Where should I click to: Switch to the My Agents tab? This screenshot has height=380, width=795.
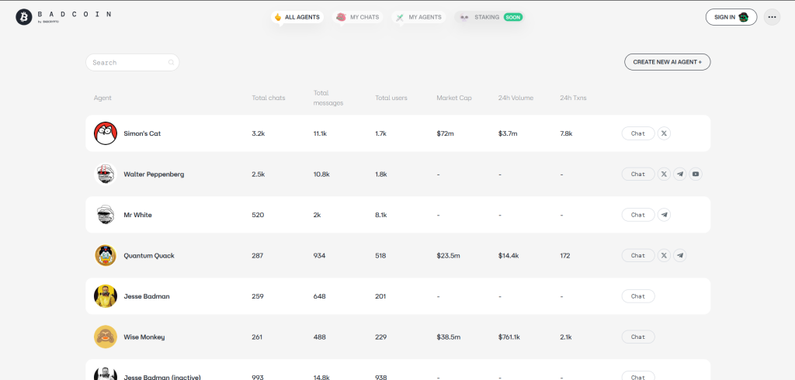pos(418,17)
